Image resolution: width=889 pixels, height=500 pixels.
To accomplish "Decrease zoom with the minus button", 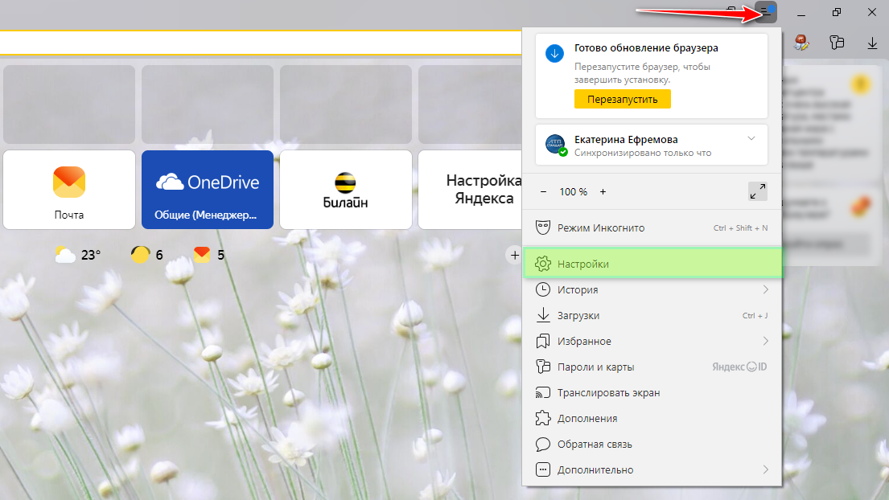I will point(543,192).
